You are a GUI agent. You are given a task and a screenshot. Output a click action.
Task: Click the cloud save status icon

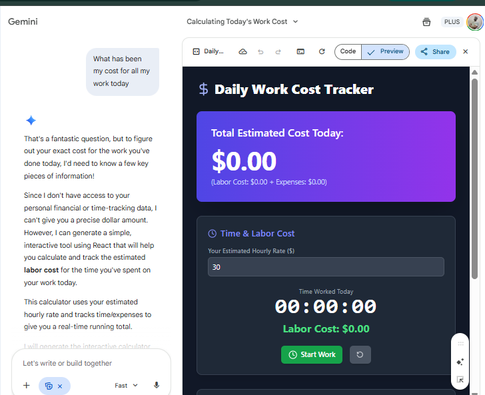242,51
